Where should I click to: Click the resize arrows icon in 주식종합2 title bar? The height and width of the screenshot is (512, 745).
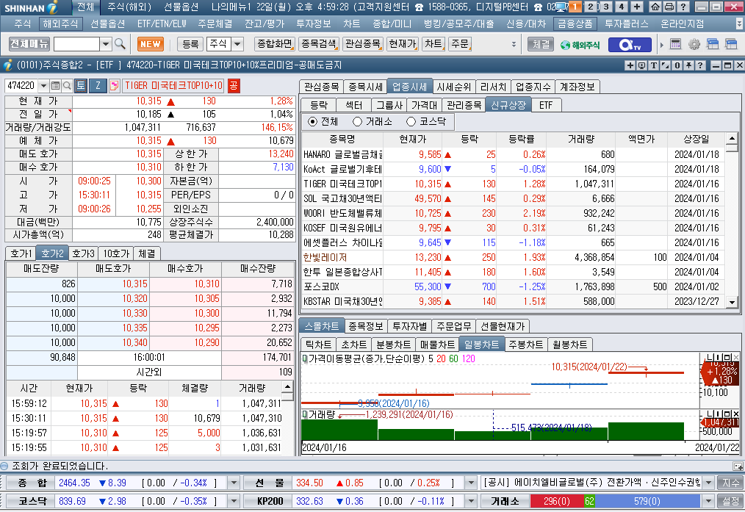tap(665, 65)
